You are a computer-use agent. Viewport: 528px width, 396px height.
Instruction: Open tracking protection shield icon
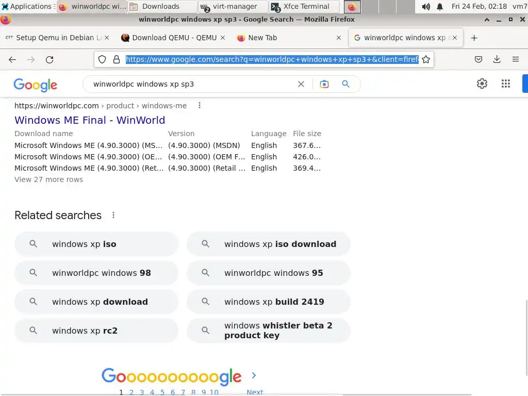[x=102, y=60]
